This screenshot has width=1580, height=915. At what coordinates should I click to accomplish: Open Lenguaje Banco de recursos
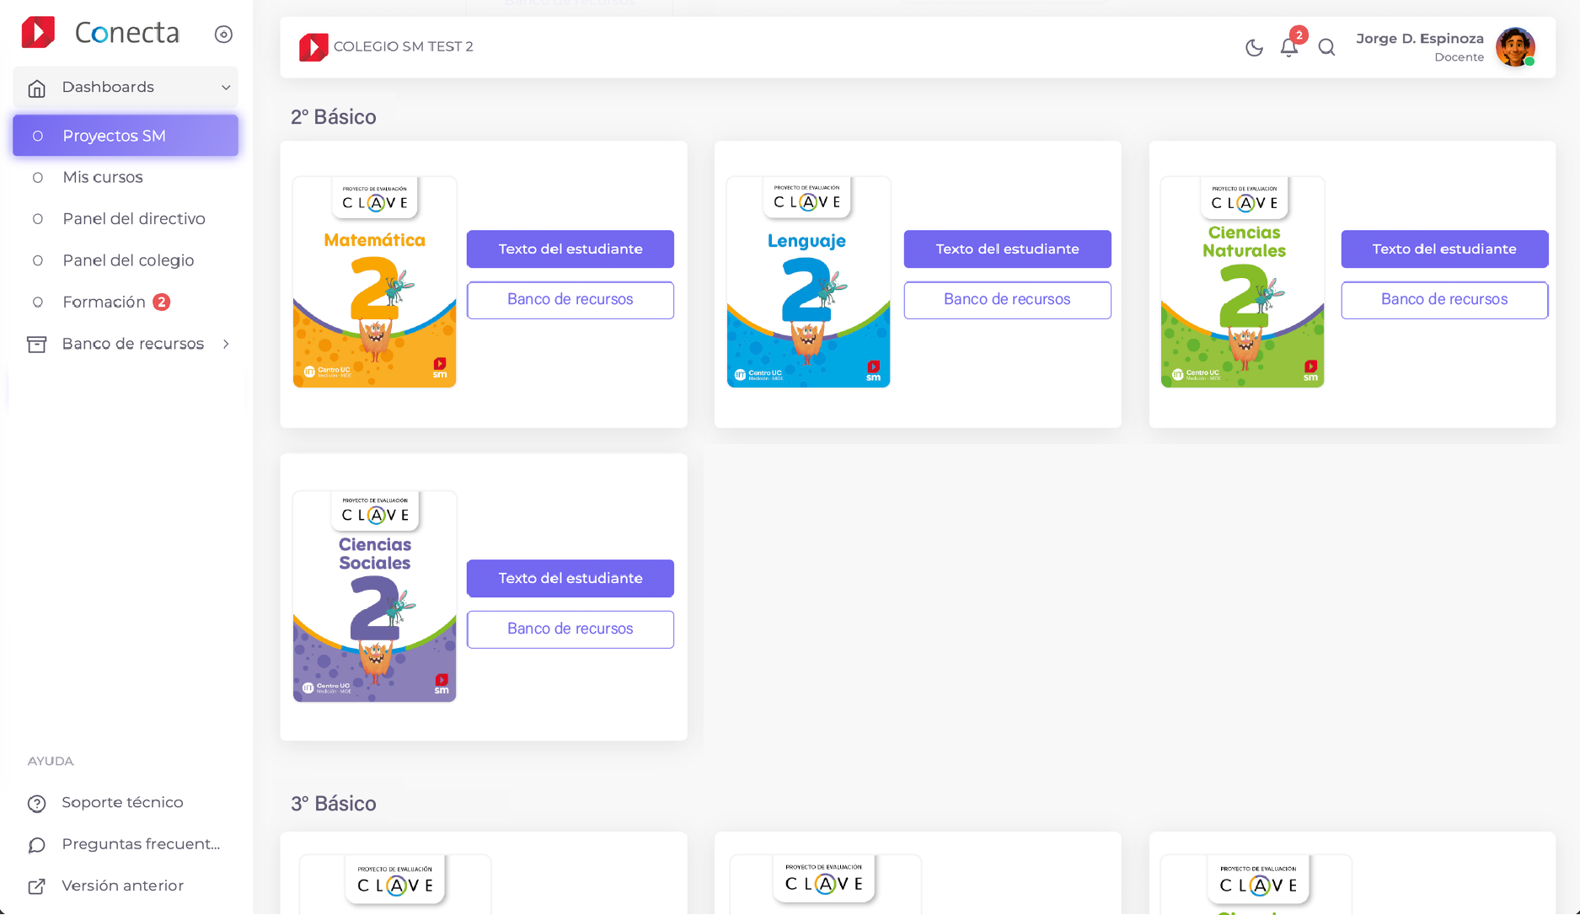pyautogui.click(x=1007, y=300)
